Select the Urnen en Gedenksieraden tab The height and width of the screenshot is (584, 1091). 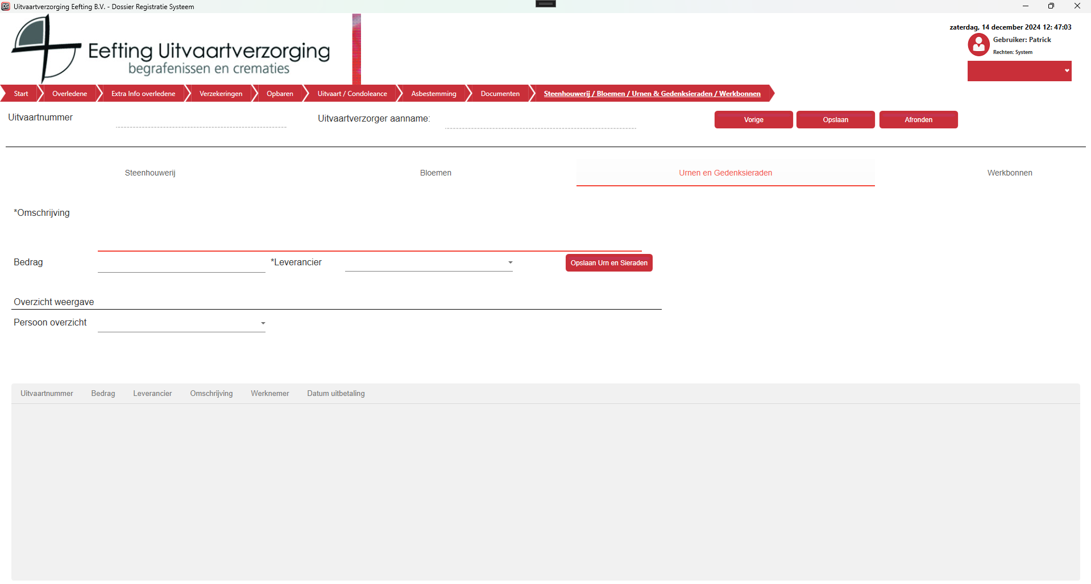pos(725,173)
